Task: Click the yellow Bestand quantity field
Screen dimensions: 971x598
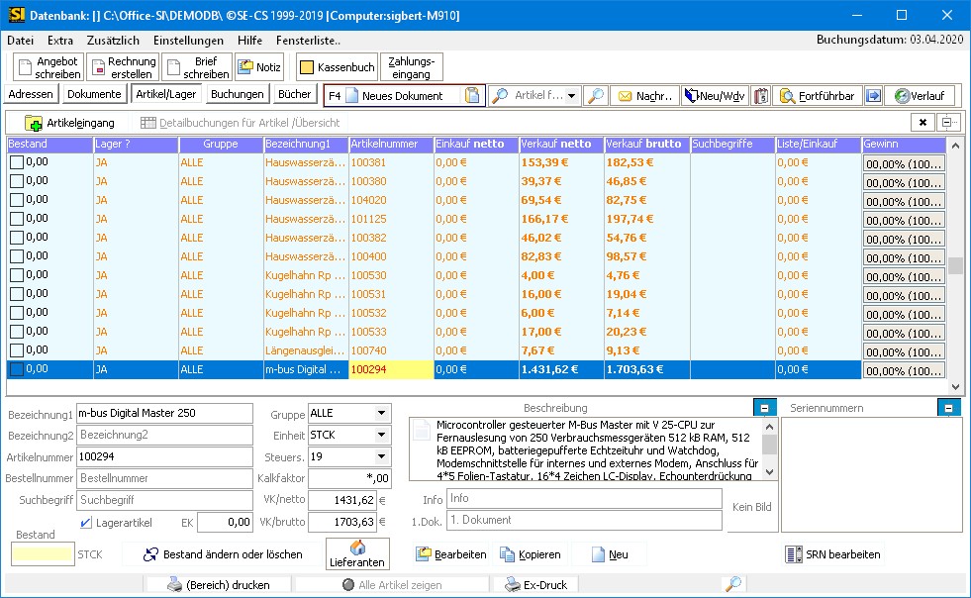Action: pyautogui.click(x=42, y=554)
